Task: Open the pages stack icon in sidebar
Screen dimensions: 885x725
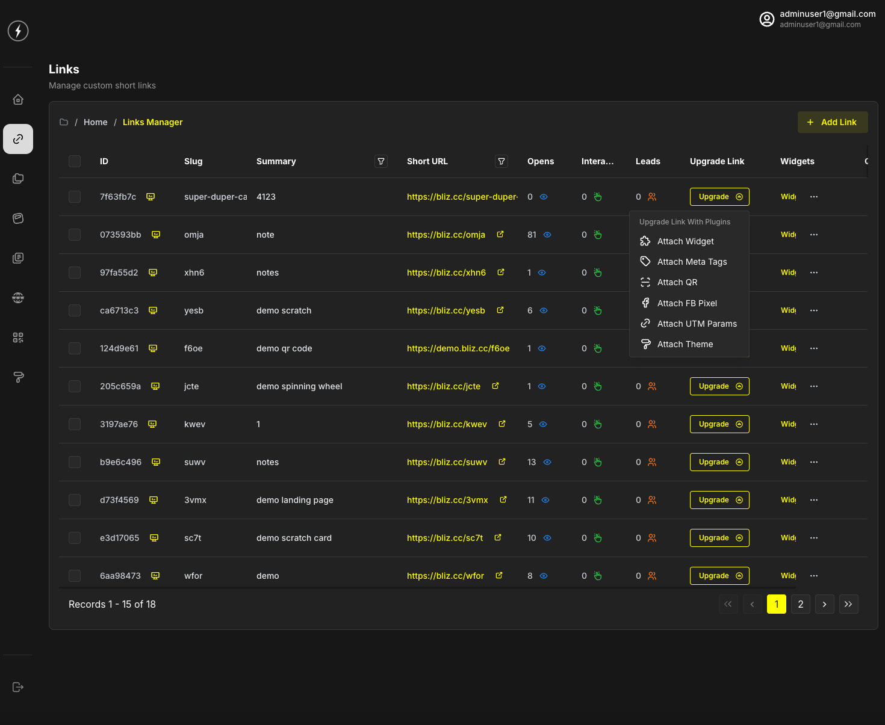Action: click(18, 179)
